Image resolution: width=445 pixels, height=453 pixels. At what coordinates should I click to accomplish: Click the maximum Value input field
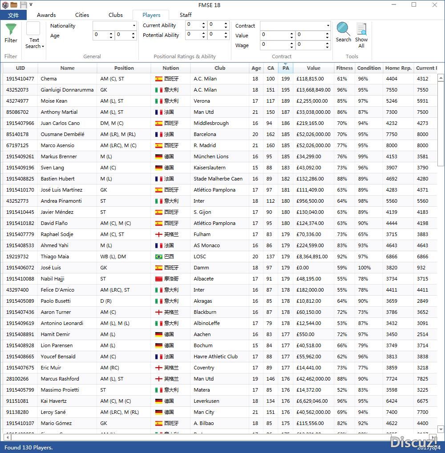[311, 35]
